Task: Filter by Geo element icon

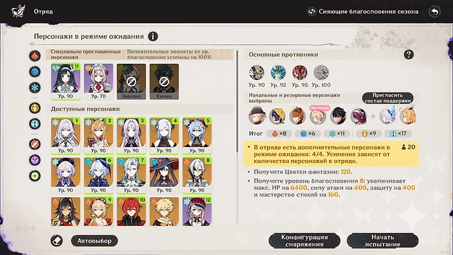Action: coord(35,108)
